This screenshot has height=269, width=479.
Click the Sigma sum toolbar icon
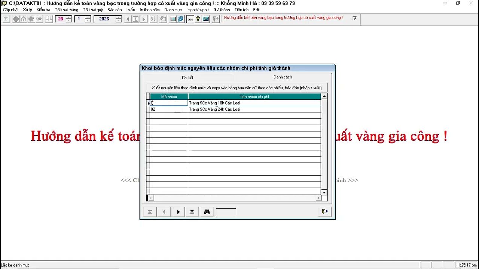tap(6, 19)
